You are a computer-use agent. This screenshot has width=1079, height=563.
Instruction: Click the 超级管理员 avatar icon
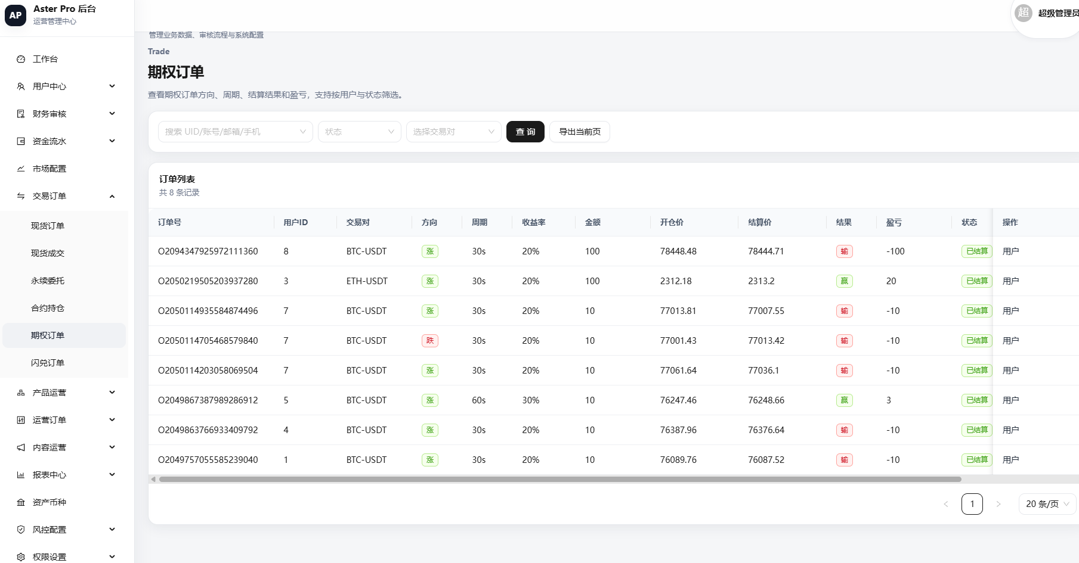1024,13
